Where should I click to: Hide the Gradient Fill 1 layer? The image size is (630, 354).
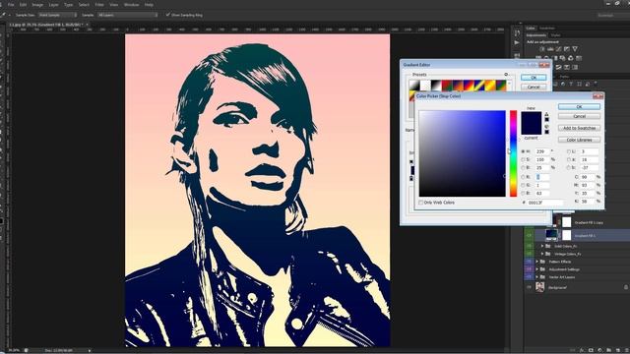529,235
